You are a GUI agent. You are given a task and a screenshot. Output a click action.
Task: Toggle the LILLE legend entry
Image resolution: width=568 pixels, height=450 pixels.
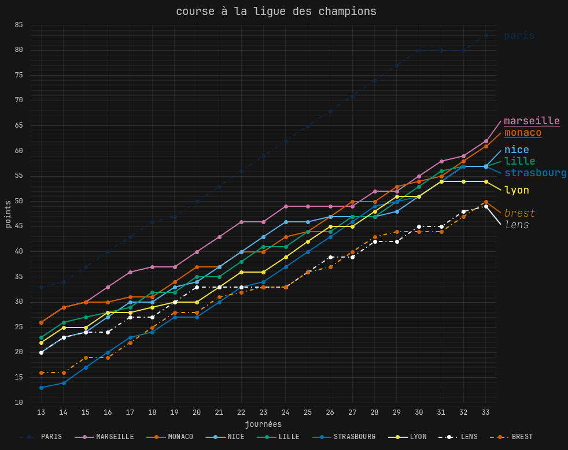(278, 437)
